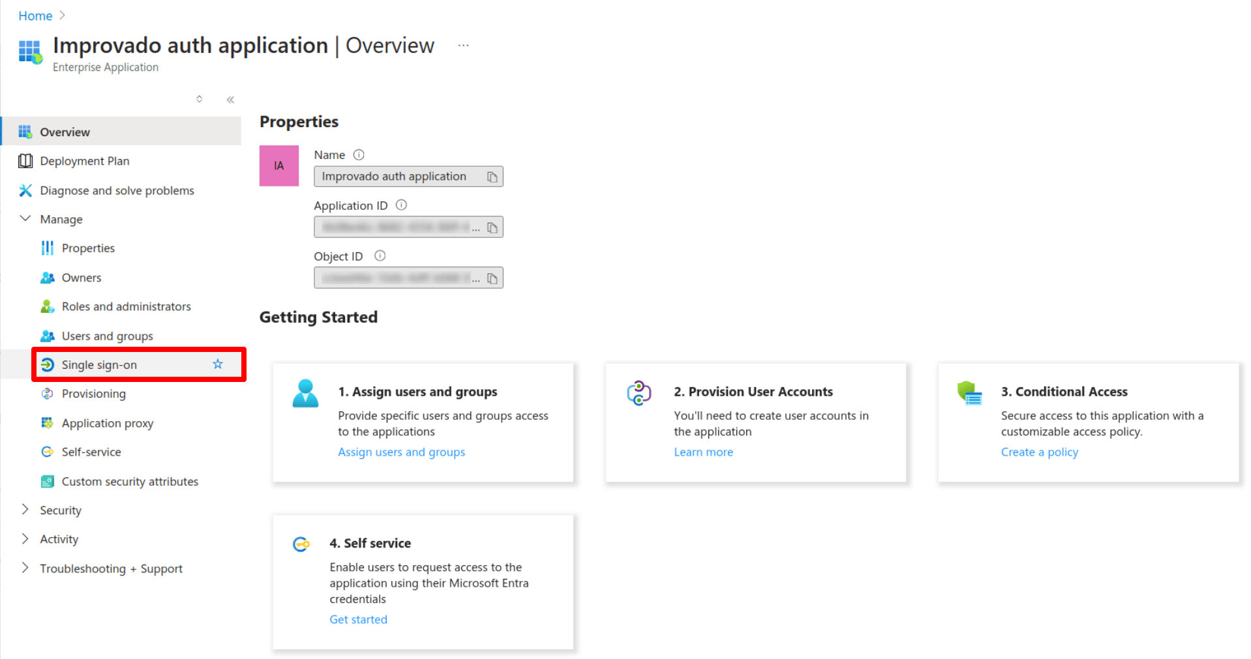Click the sidebar up/down sort arrows icon

200,99
